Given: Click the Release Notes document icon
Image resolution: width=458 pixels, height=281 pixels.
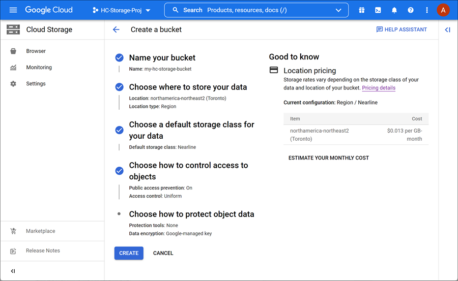Looking at the screenshot, I should coord(13,251).
